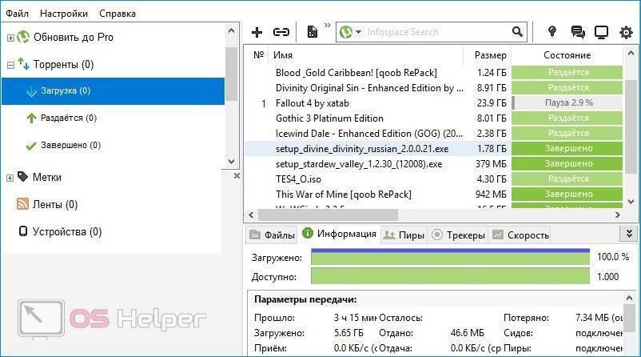Screen dimensions: 641x357
Task: Open the chat bubbles icon in the toolbar
Action: tap(577, 32)
